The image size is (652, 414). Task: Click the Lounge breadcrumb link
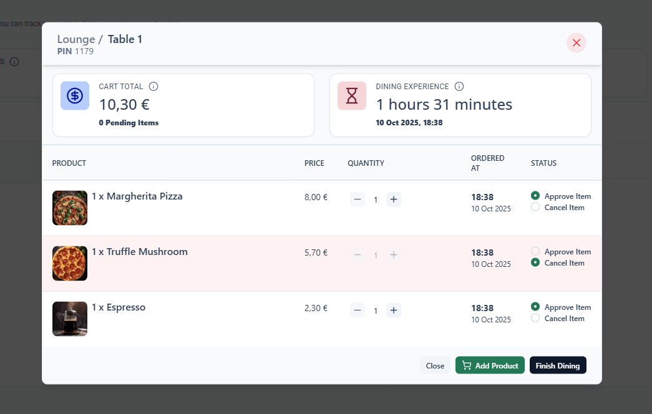75,39
